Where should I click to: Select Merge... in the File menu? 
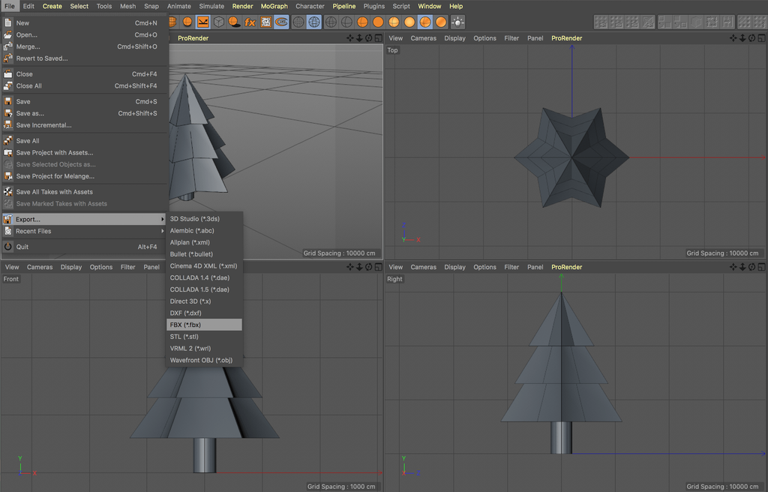click(85, 46)
